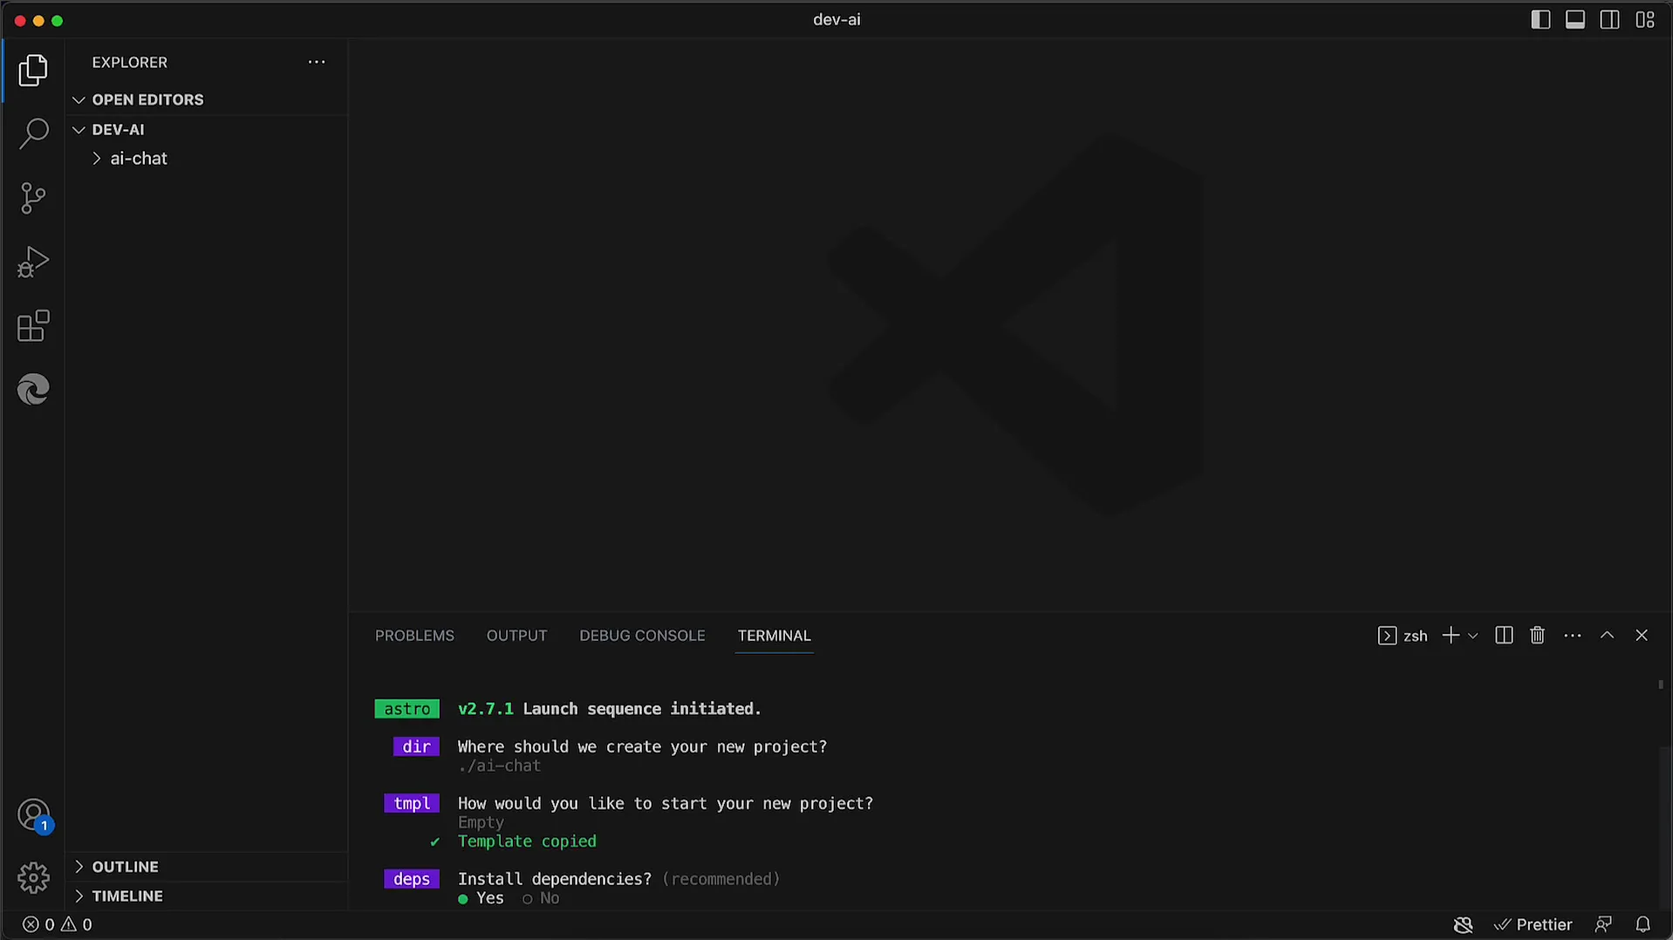
Task: Open the Explorer view in the activity bar
Action: [x=33, y=71]
